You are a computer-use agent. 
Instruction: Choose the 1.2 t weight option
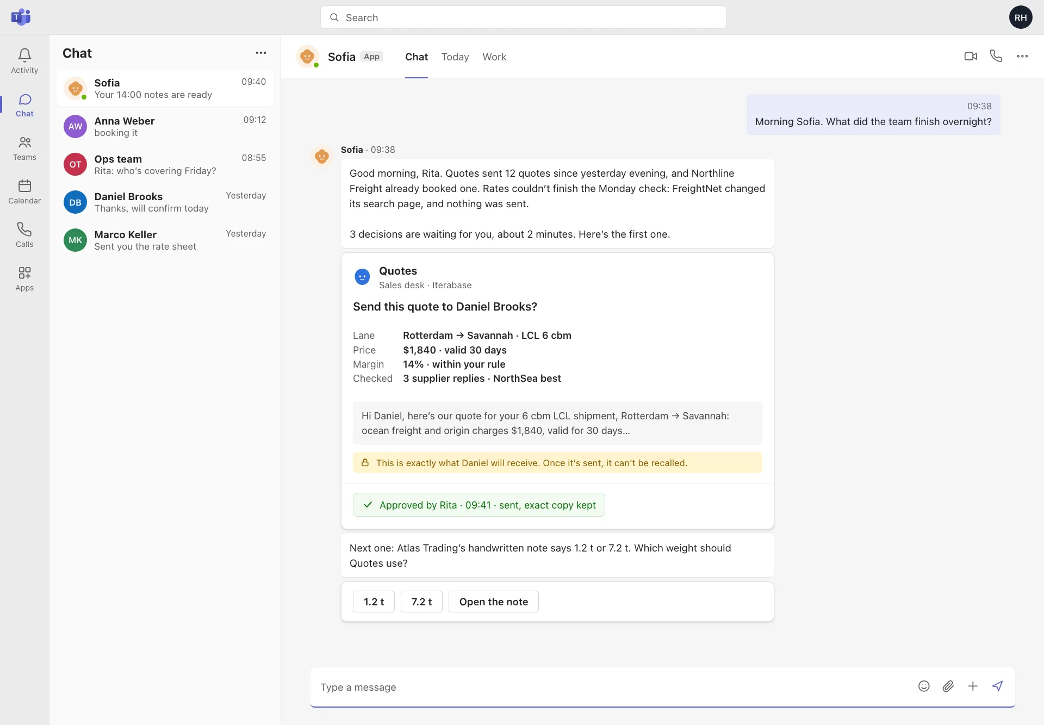tap(374, 602)
